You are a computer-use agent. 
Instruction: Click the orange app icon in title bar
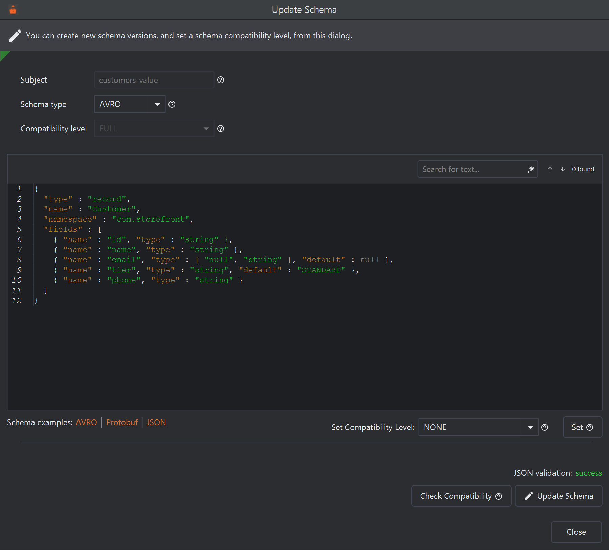tap(13, 10)
